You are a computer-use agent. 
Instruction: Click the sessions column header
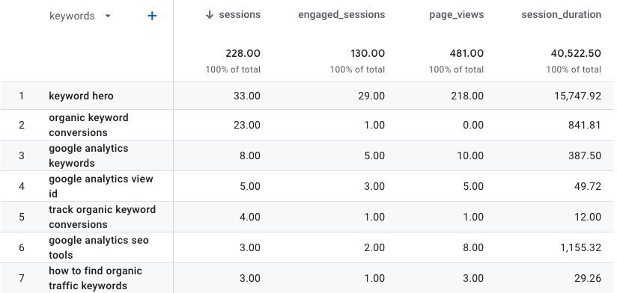click(240, 14)
